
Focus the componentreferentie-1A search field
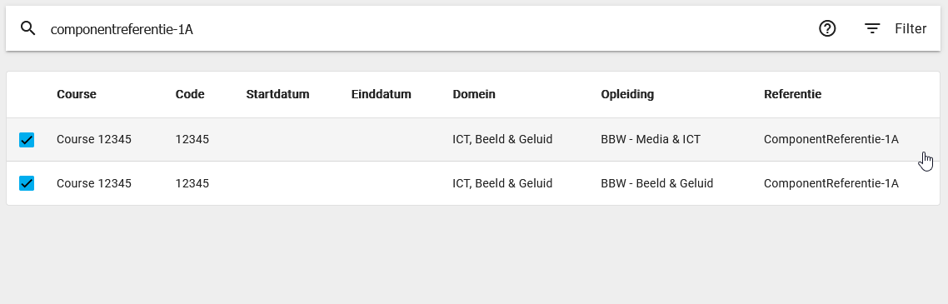[x=423, y=29]
